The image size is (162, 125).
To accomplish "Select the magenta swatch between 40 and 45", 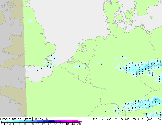I will 69,122.
